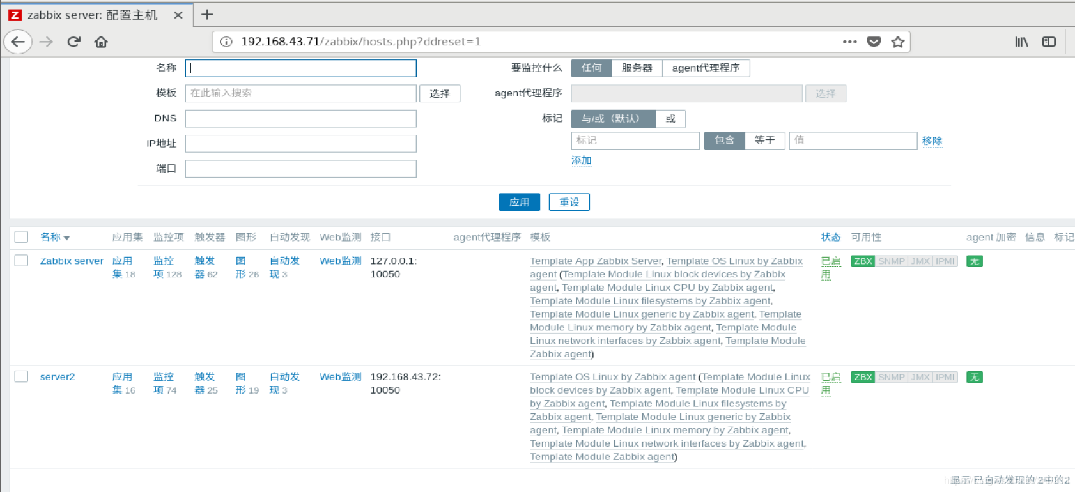Open Web监测 link for Zabbix server
Viewport: 1075px width, 492px height.
click(x=341, y=261)
